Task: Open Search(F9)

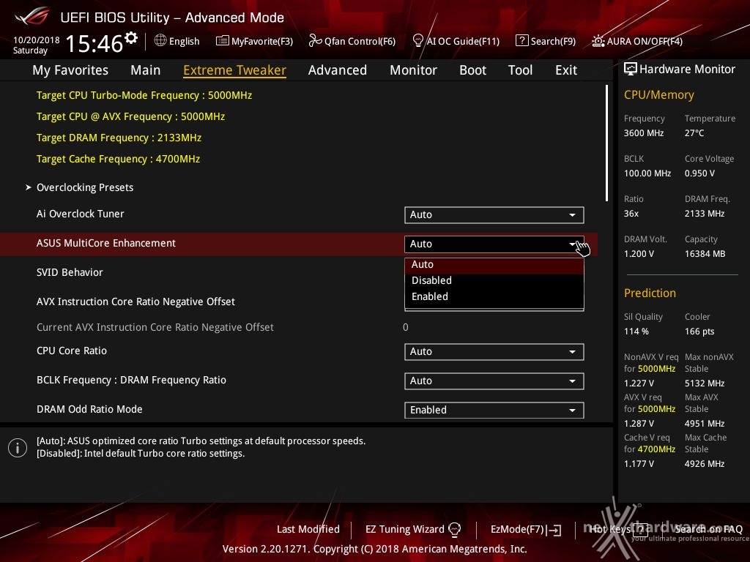Action: 546,41
